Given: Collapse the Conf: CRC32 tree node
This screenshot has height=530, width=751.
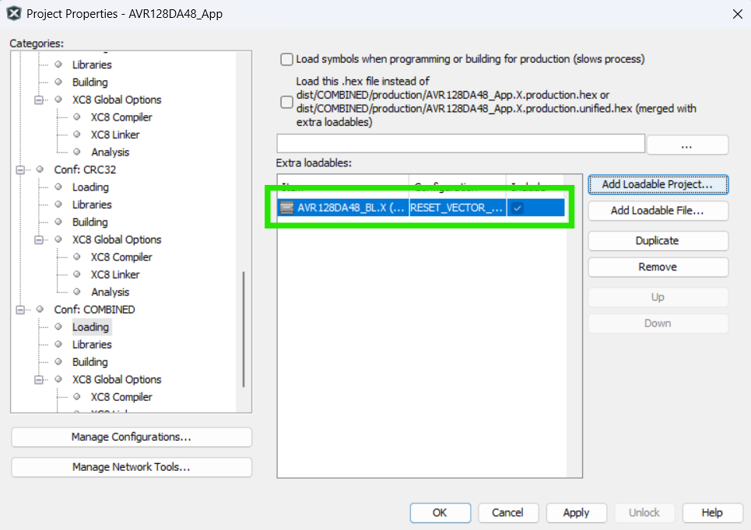Looking at the screenshot, I should pyautogui.click(x=21, y=169).
